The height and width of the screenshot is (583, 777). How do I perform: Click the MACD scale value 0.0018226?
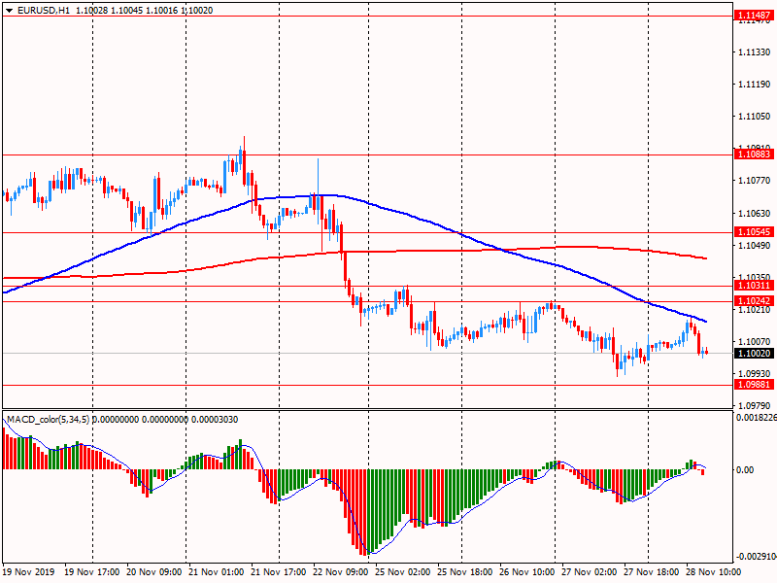tap(755, 417)
